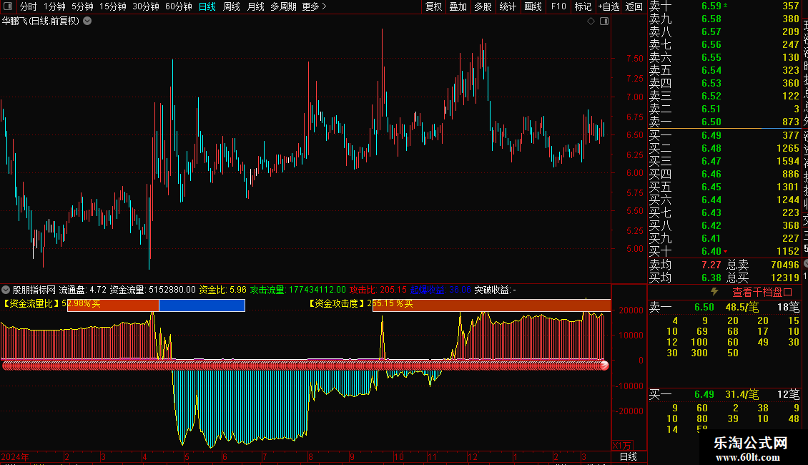
Task: Click the 总买 12319 figure
Action: click(785, 278)
